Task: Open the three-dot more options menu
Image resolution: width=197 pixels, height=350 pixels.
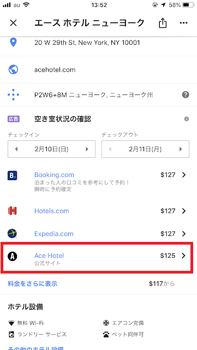Action: pyautogui.click(x=183, y=23)
